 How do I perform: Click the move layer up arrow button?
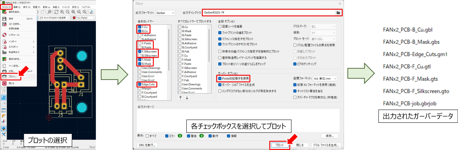coord(180,97)
